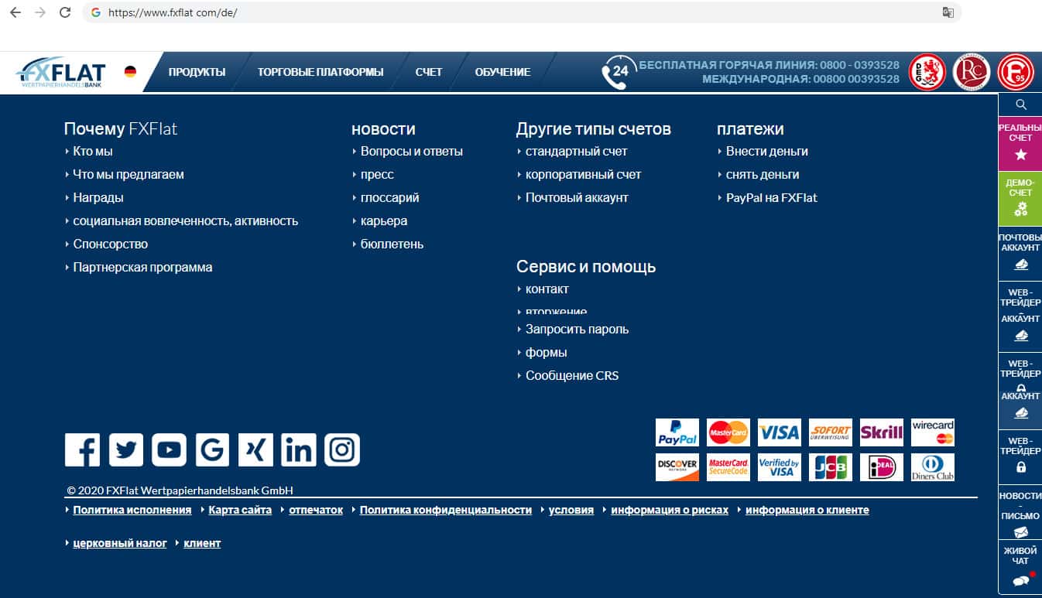
Task: Click the корпоративный счет link
Action: coord(584,175)
